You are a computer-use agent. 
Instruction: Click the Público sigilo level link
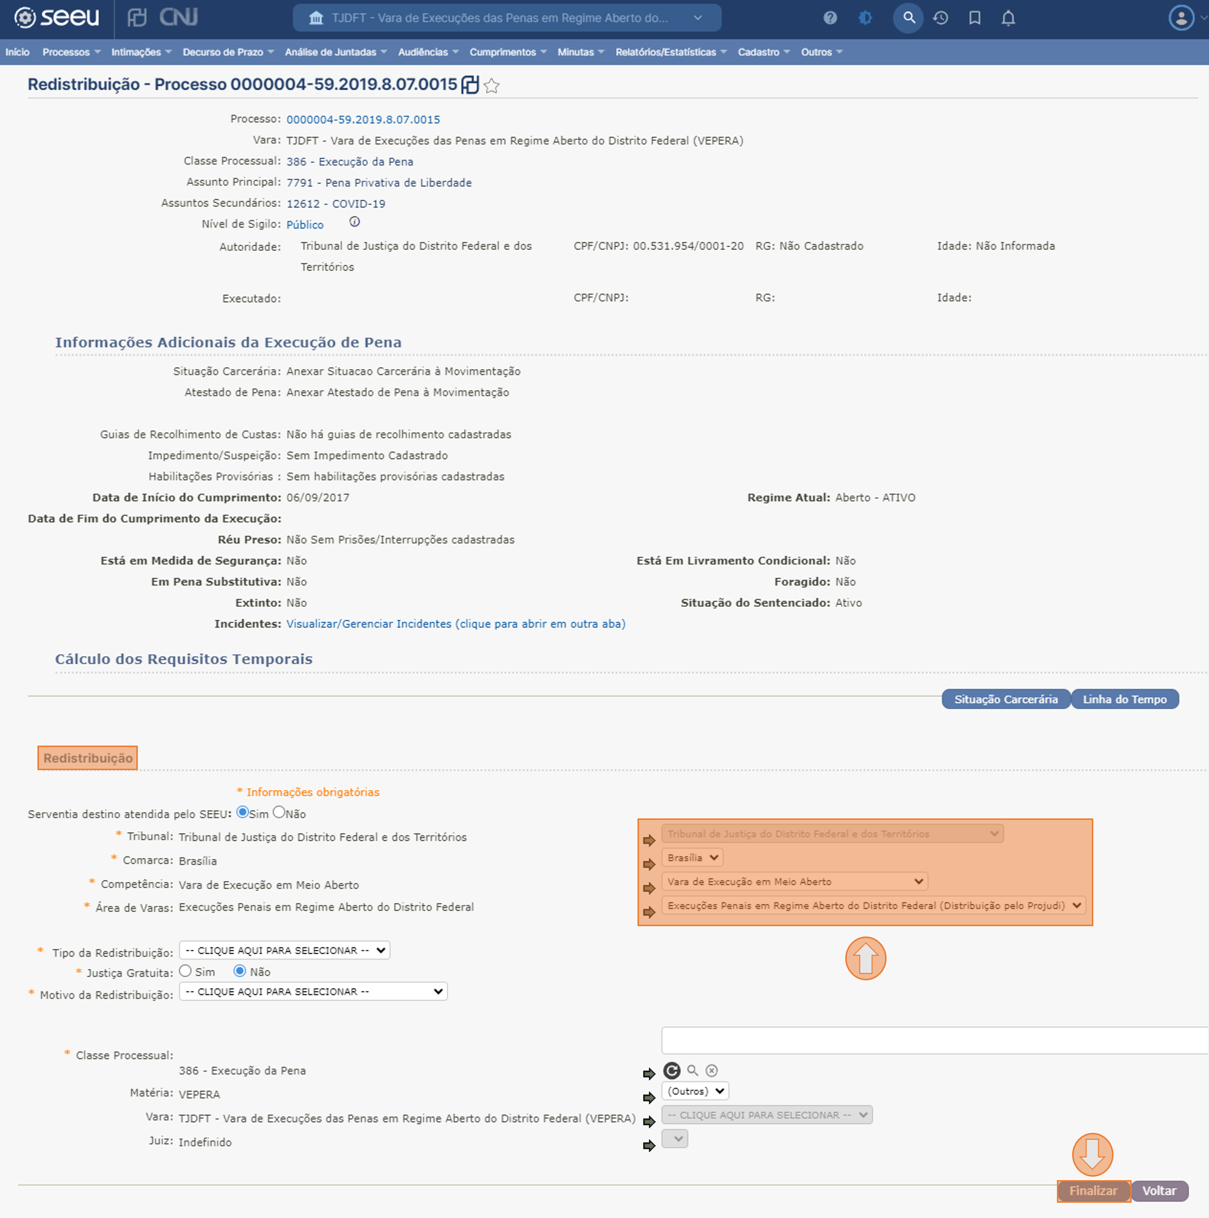(305, 224)
